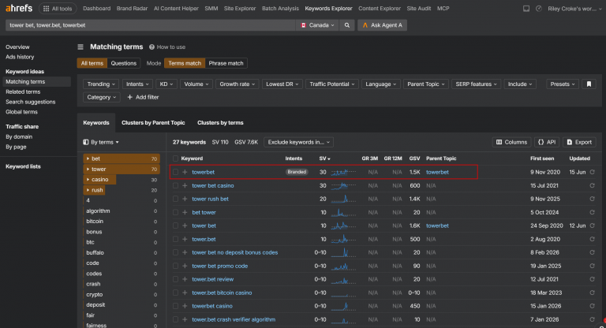This screenshot has width=606, height=328.
Task: Open the tower bet casino keyword link
Action: click(212, 186)
